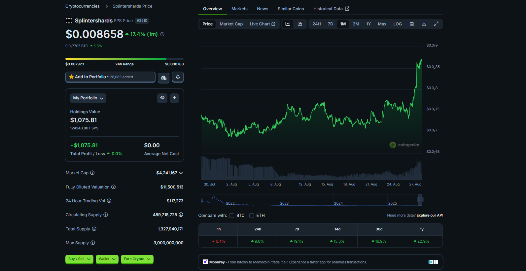This screenshot has width=526, height=271.
Task: Open the Live Chart link
Action: (x=263, y=24)
